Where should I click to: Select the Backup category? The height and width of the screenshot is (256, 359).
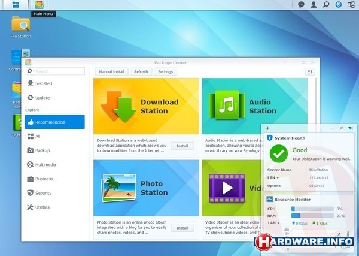[x=54, y=150]
